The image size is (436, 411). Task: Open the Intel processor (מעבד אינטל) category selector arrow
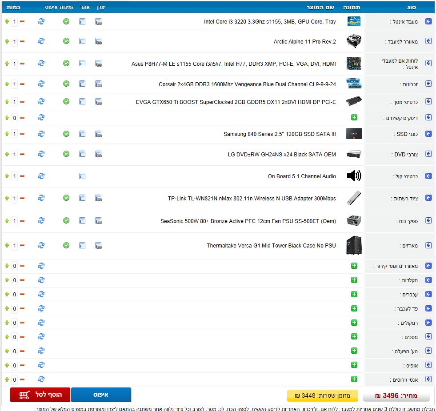tap(428, 21)
